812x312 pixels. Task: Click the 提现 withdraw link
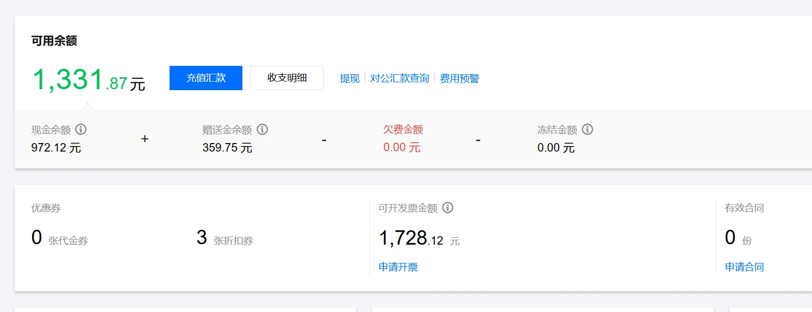pos(349,78)
